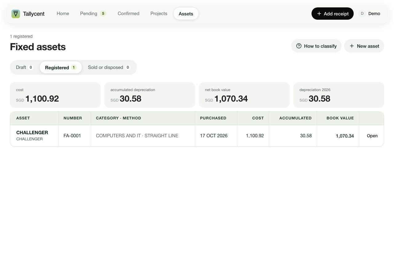Click the CHALLENGER asset name
This screenshot has width=394, height=277.
pyautogui.click(x=32, y=133)
